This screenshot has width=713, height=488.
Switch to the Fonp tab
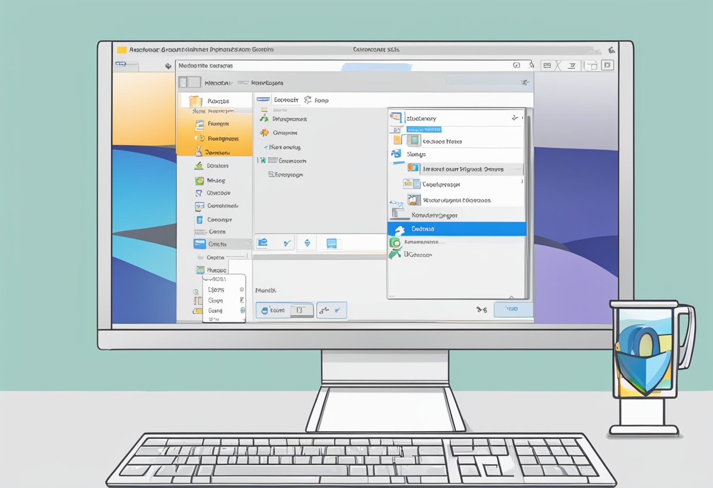click(x=321, y=100)
